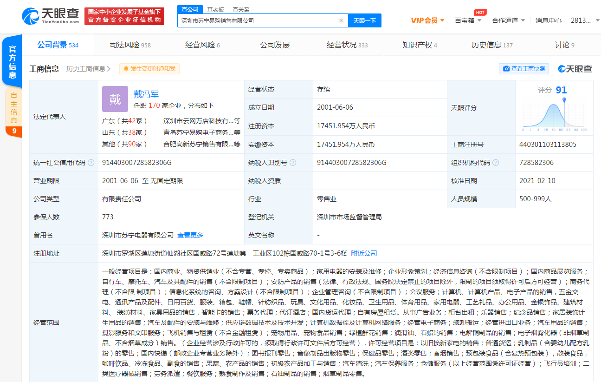The width and height of the screenshot is (601, 382).
Task: Switch to 公司发展 tab
Action: coord(275,45)
